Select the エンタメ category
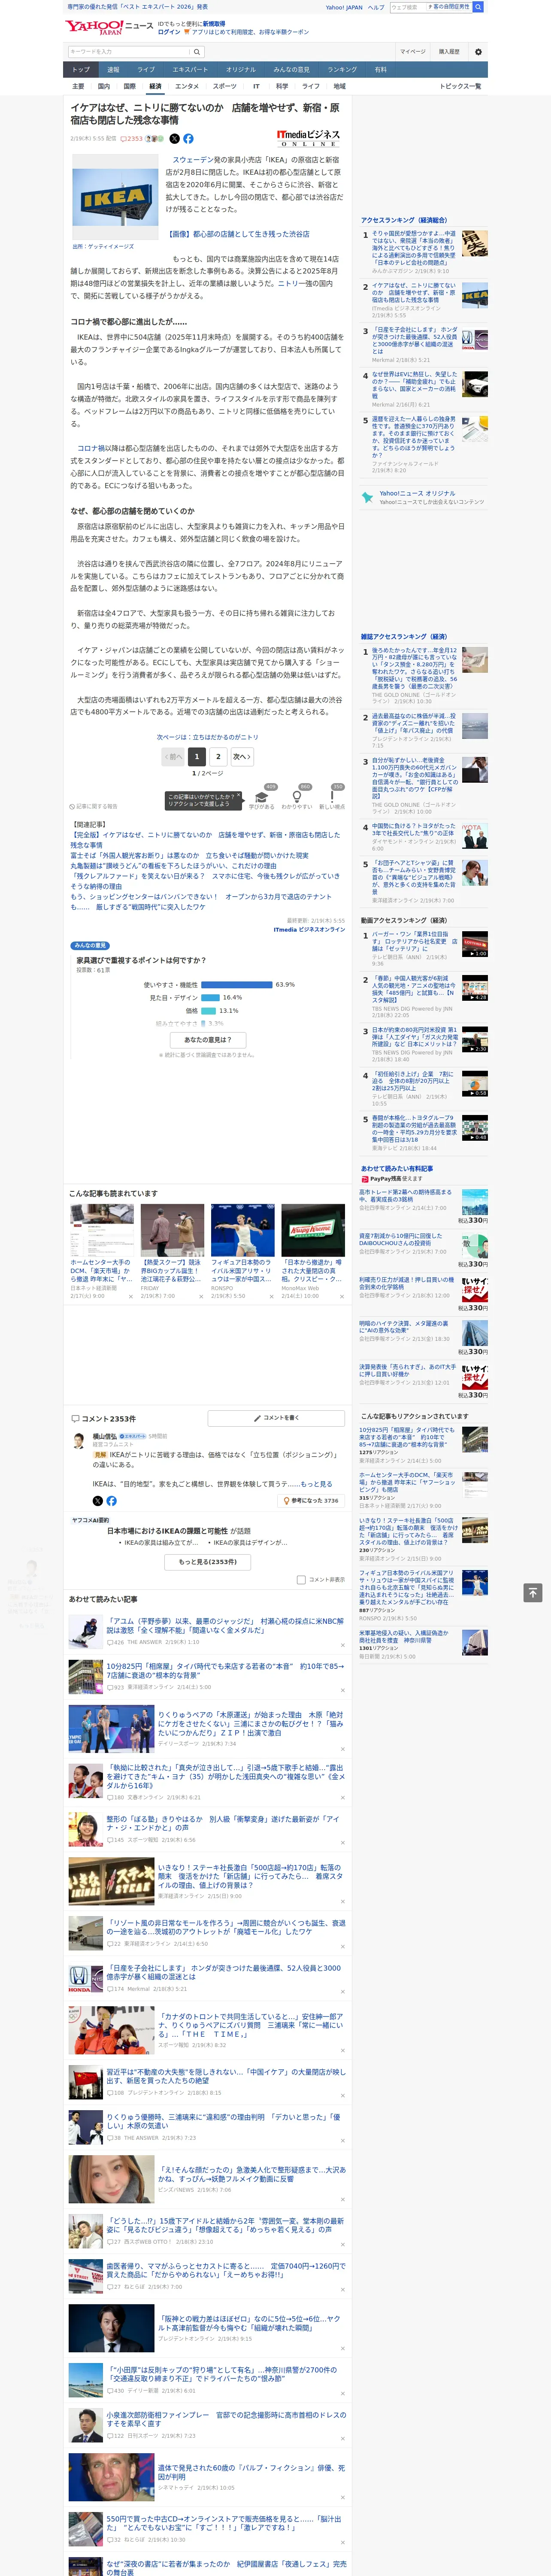 187,86
